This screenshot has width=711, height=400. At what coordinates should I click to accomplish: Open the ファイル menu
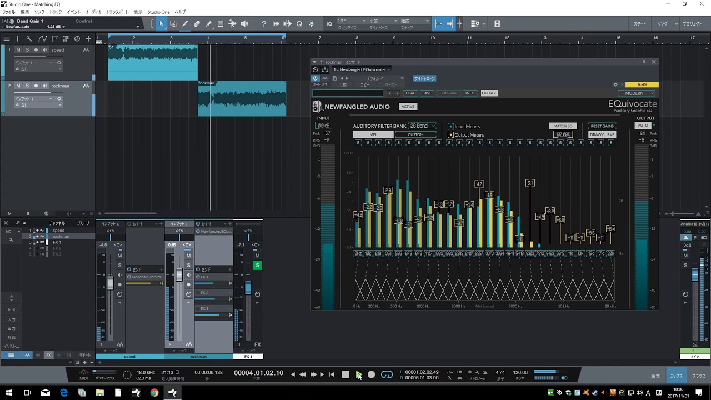9,12
